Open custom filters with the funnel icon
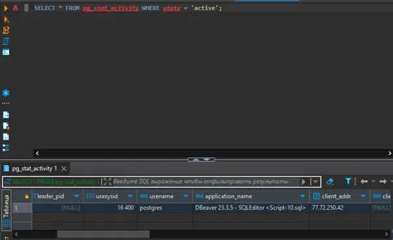The image size is (393, 240). tap(348, 181)
